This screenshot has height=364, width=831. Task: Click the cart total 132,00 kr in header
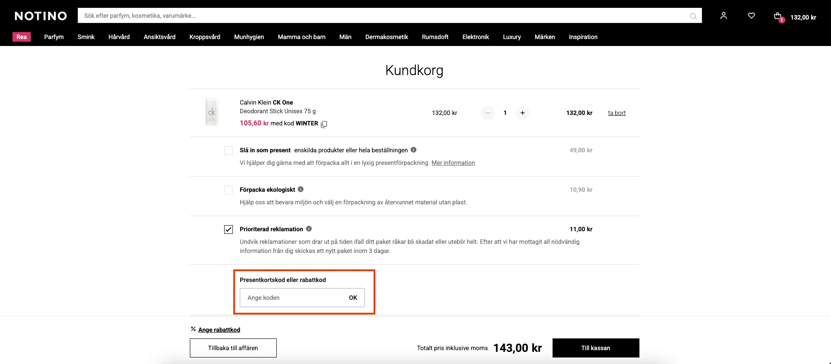(803, 17)
